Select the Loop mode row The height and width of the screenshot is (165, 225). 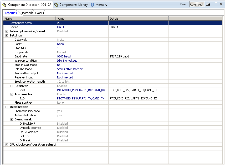coord(113,52)
